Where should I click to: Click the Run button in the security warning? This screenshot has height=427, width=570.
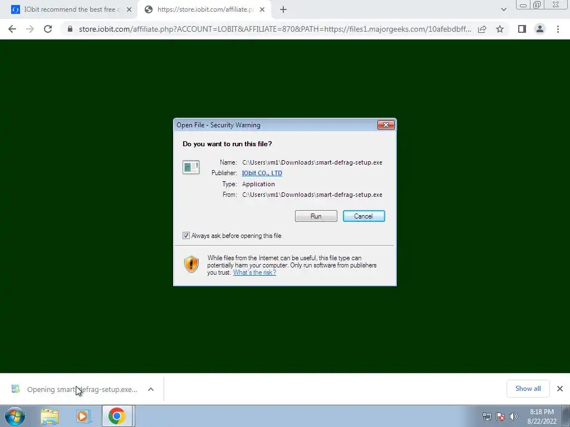click(316, 216)
